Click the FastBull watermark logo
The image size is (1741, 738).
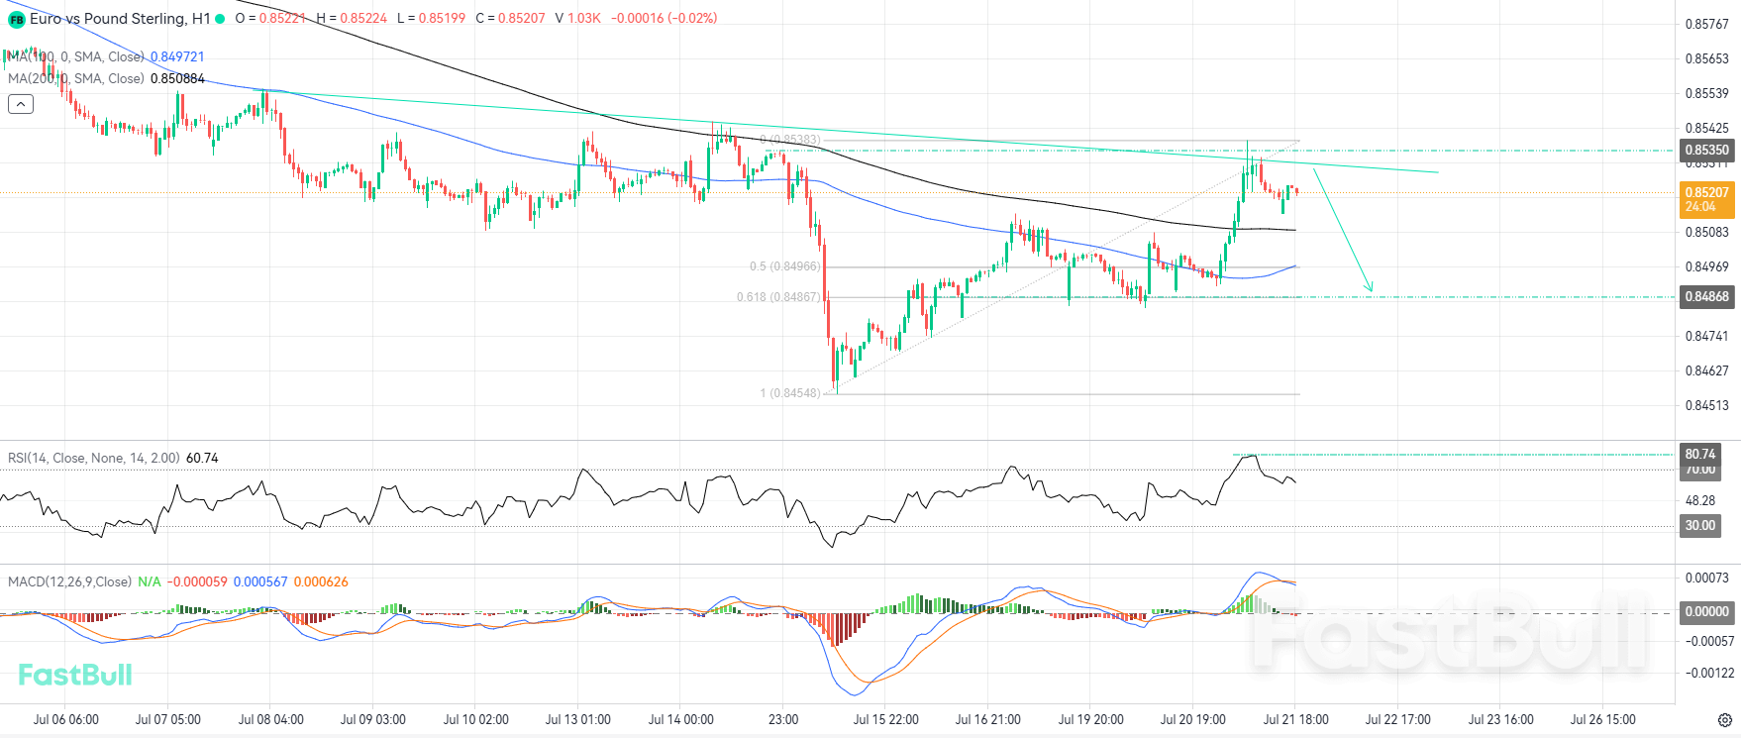(75, 676)
